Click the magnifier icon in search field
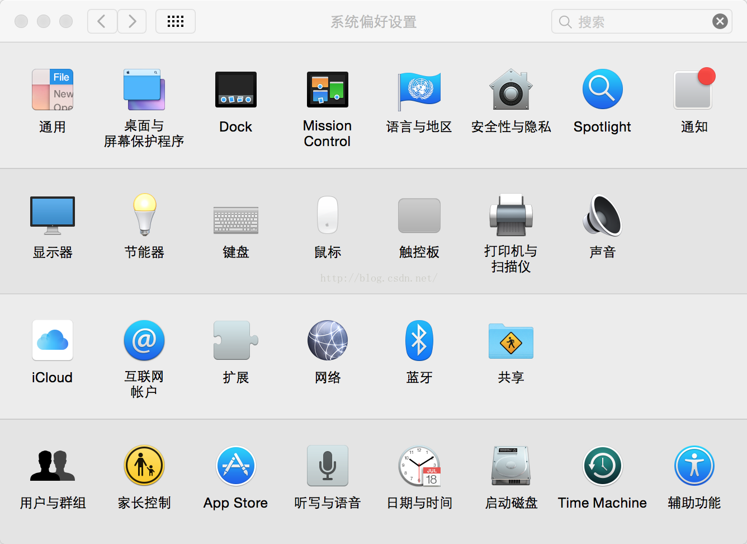 (x=565, y=22)
